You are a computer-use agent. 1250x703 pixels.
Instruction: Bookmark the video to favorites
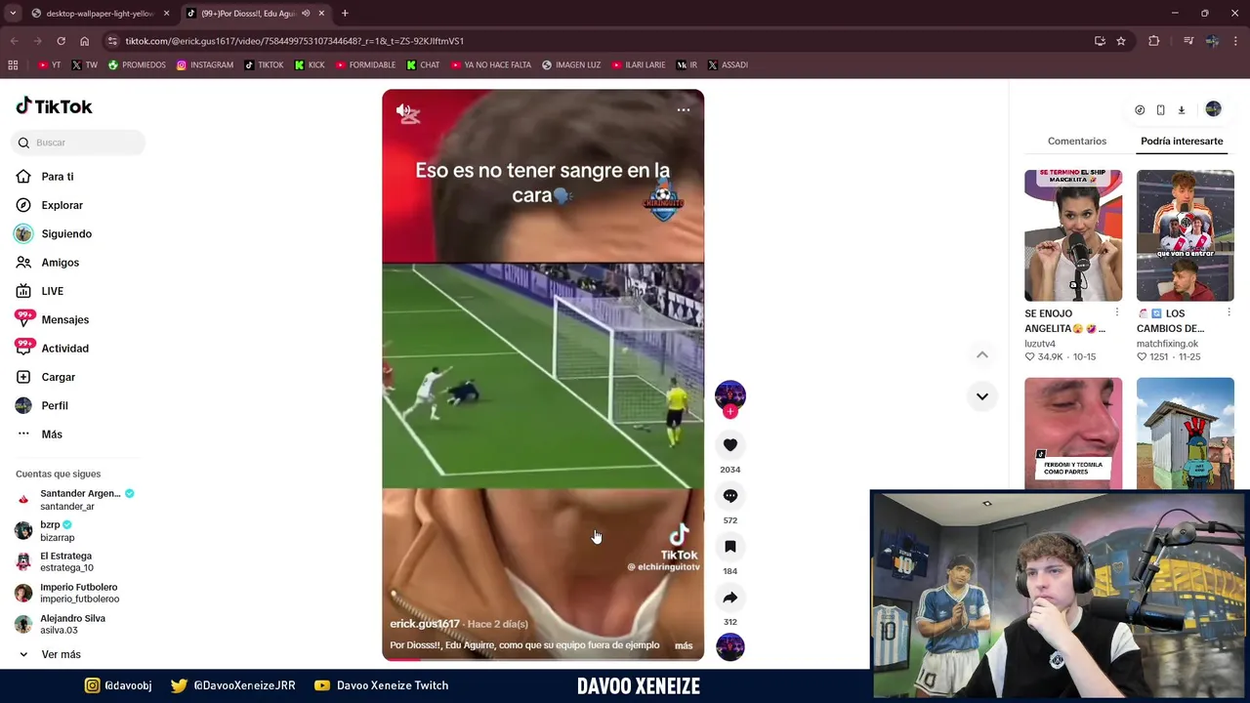tap(729, 547)
